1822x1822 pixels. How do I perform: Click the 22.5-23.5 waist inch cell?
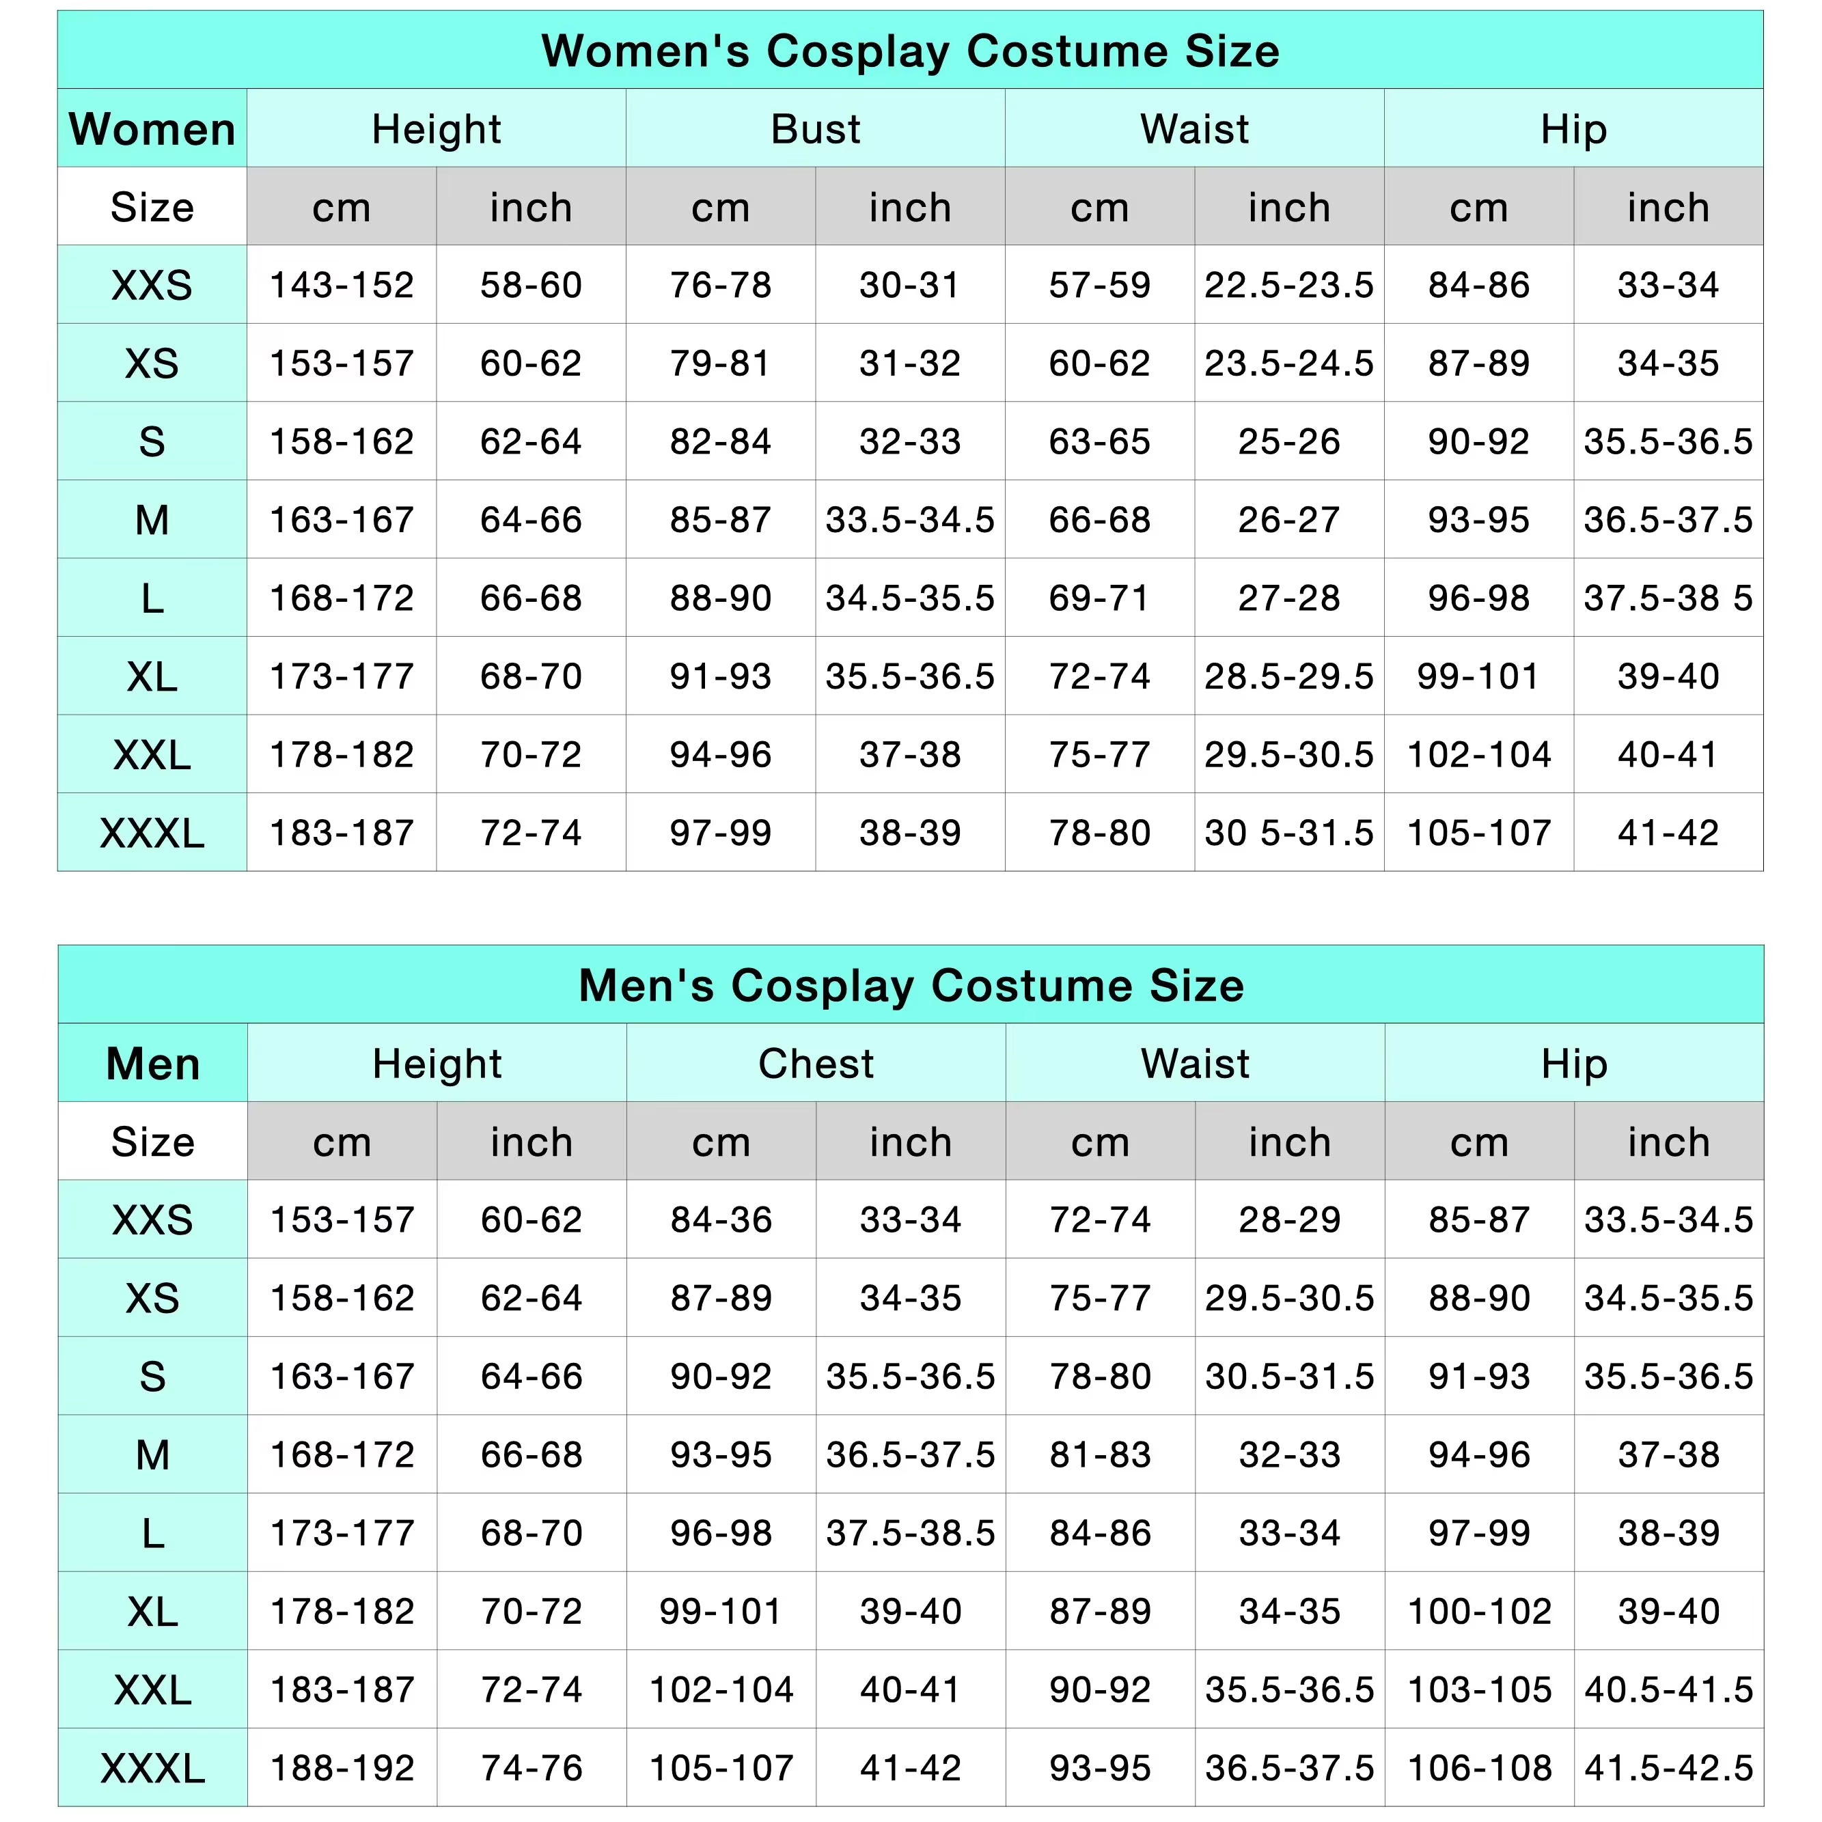(1288, 285)
